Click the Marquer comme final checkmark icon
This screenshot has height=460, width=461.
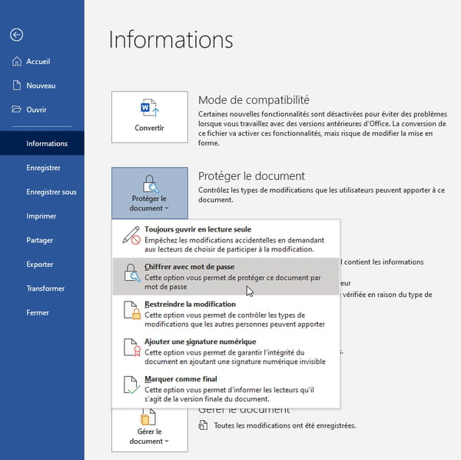point(131,385)
